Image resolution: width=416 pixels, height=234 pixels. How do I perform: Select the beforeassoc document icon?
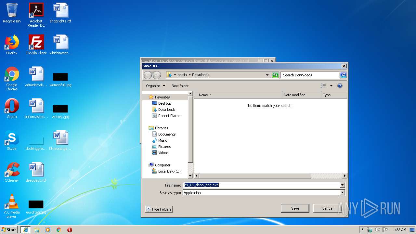pyautogui.click(x=36, y=109)
